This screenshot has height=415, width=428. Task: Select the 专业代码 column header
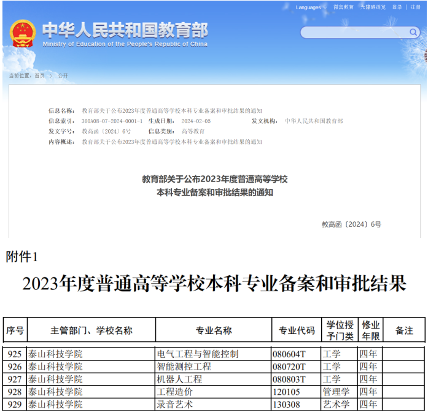point(297,330)
